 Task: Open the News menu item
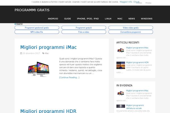[132, 19]
